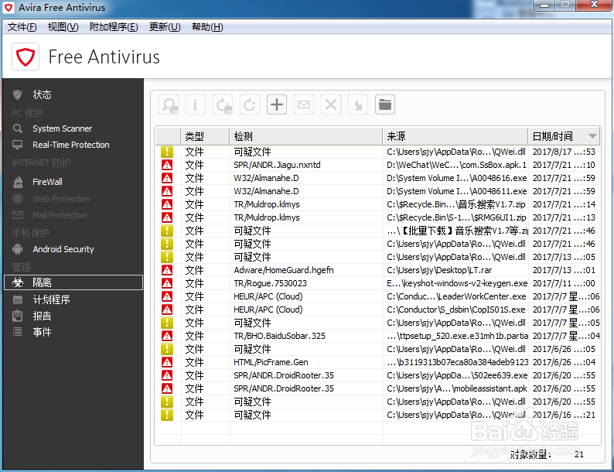Select the SPR/ANDR.DroidRooter.35 row for 502ee639.exe
This screenshot has height=472, width=614.
tap(378, 375)
